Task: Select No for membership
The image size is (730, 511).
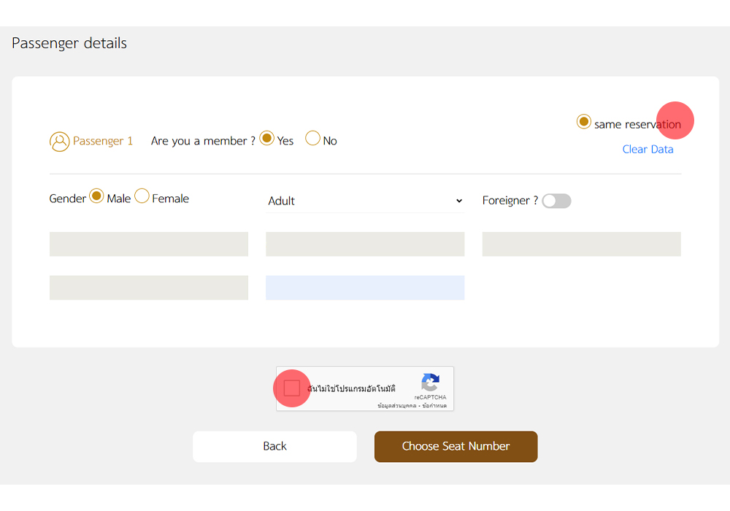Action: tap(312, 138)
